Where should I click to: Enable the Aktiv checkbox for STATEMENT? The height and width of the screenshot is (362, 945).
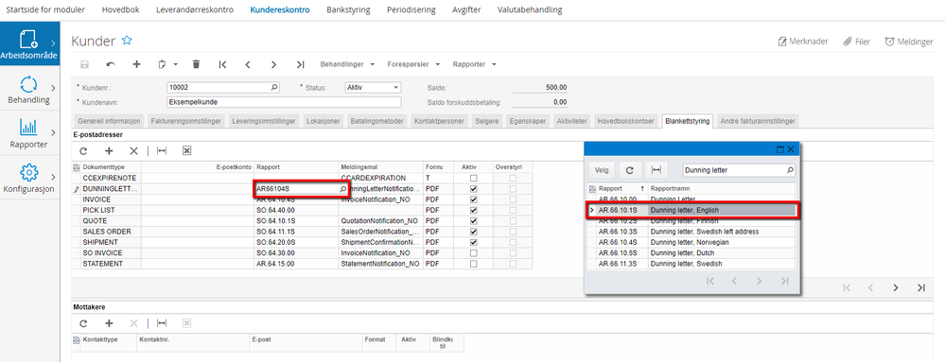click(473, 264)
